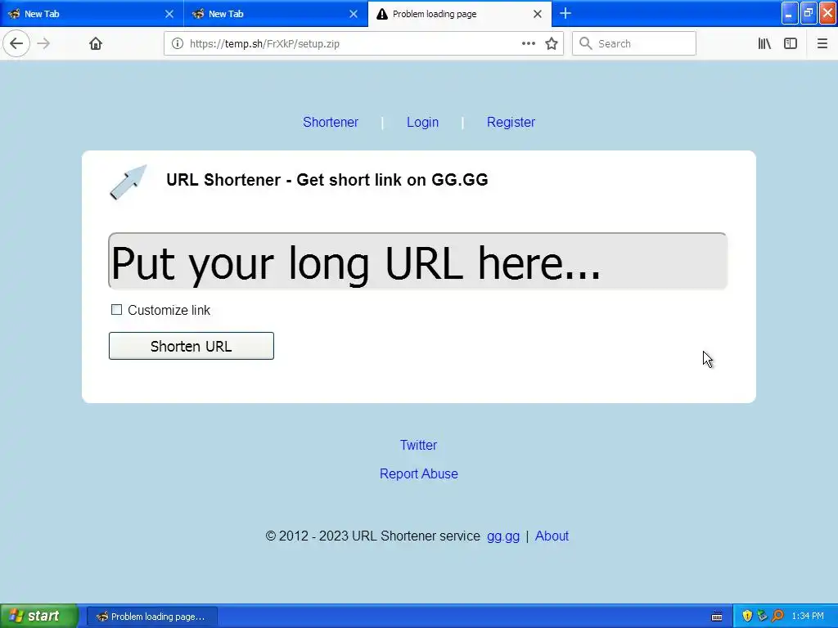
Task: Open the Library icon in toolbar
Action: tap(764, 44)
